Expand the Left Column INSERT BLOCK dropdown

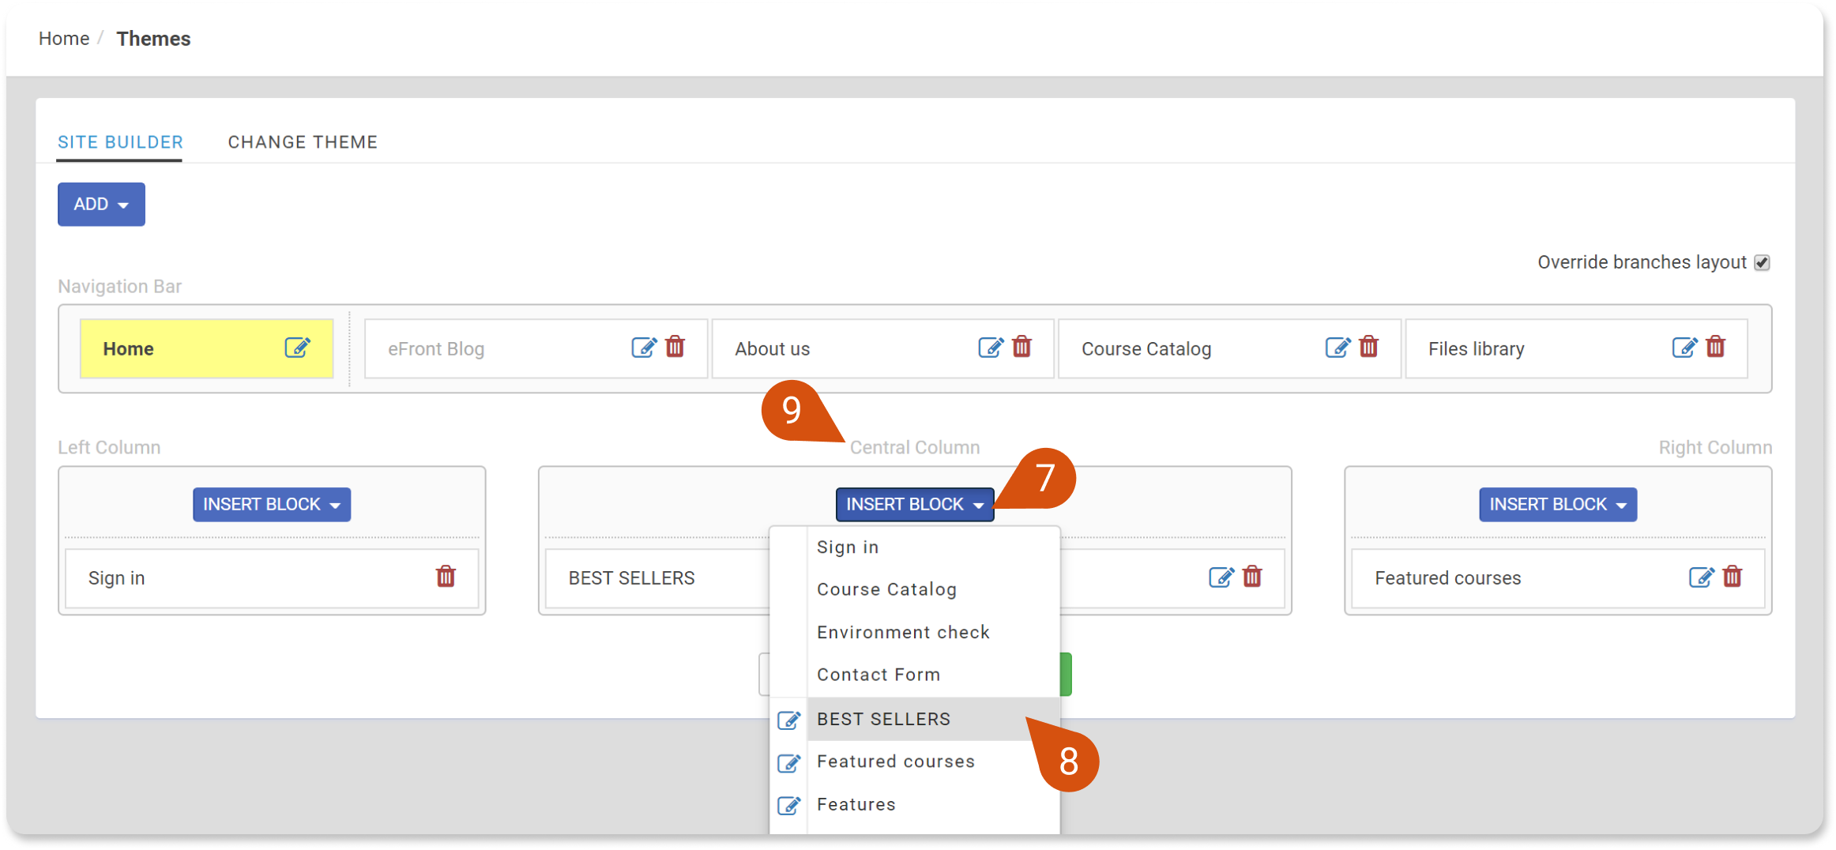(x=272, y=504)
